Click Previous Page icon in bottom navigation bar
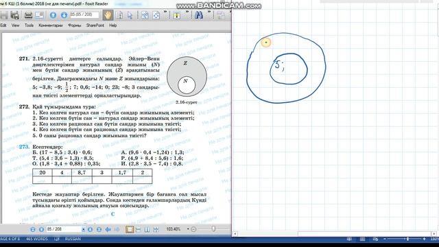Screen dimensions: 439x247 coord(41,229)
